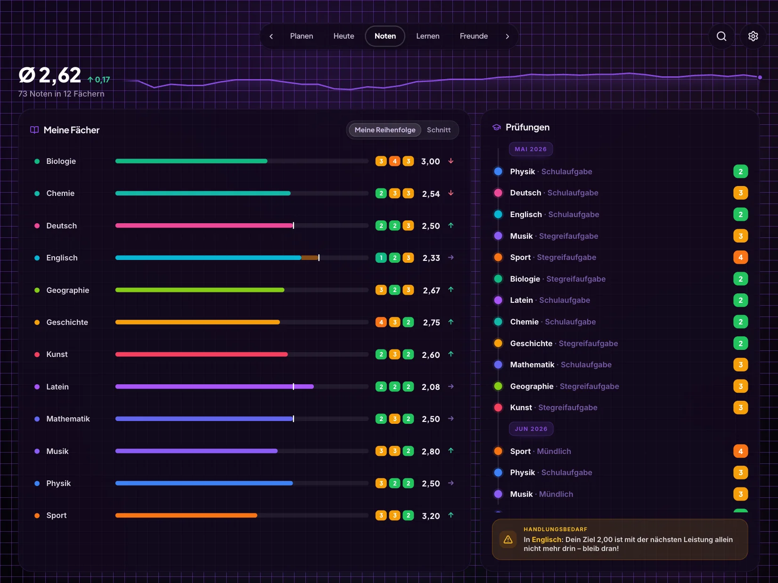The height and width of the screenshot is (583, 778).
Task: Switch to the Lernen tab
Action: 428,36
